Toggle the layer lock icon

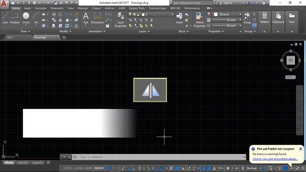click(x=138, y=14)
